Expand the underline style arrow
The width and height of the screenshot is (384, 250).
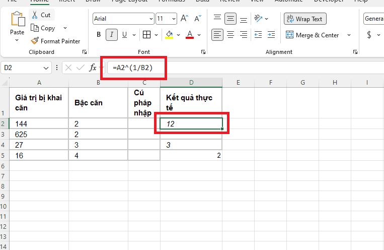pos(134,35)
